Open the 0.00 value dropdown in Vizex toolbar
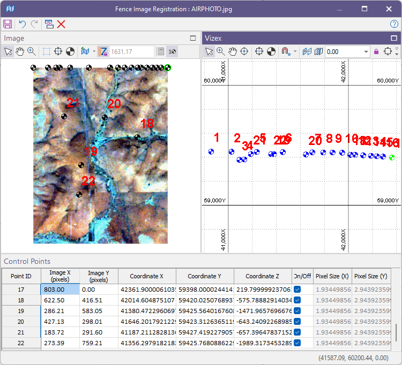Image resolution: width=402 pixels, height=365 pixels. [367, 52]
